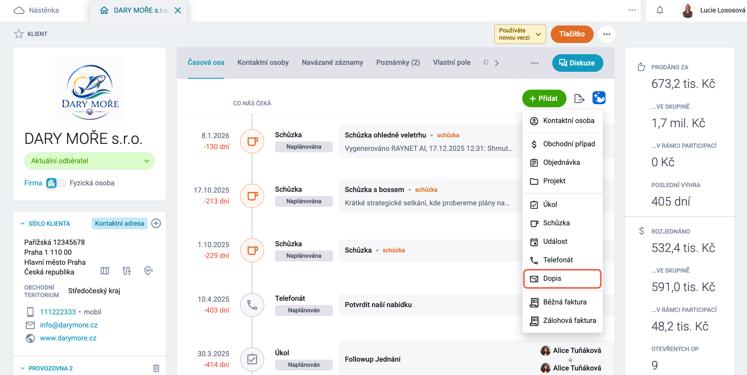Open the blue AI assistant icon
Screen dimensions: 747x375
pyautogui.click(x=599, y=98)
